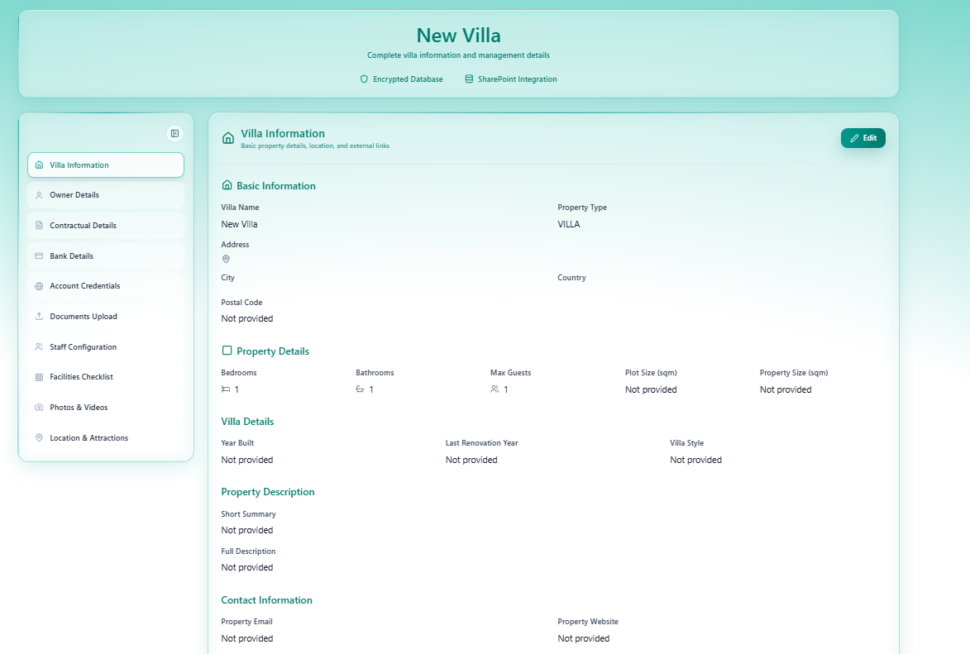
Task: Click 'Not provided' under Postal Code
Action: tap(246, 318)
